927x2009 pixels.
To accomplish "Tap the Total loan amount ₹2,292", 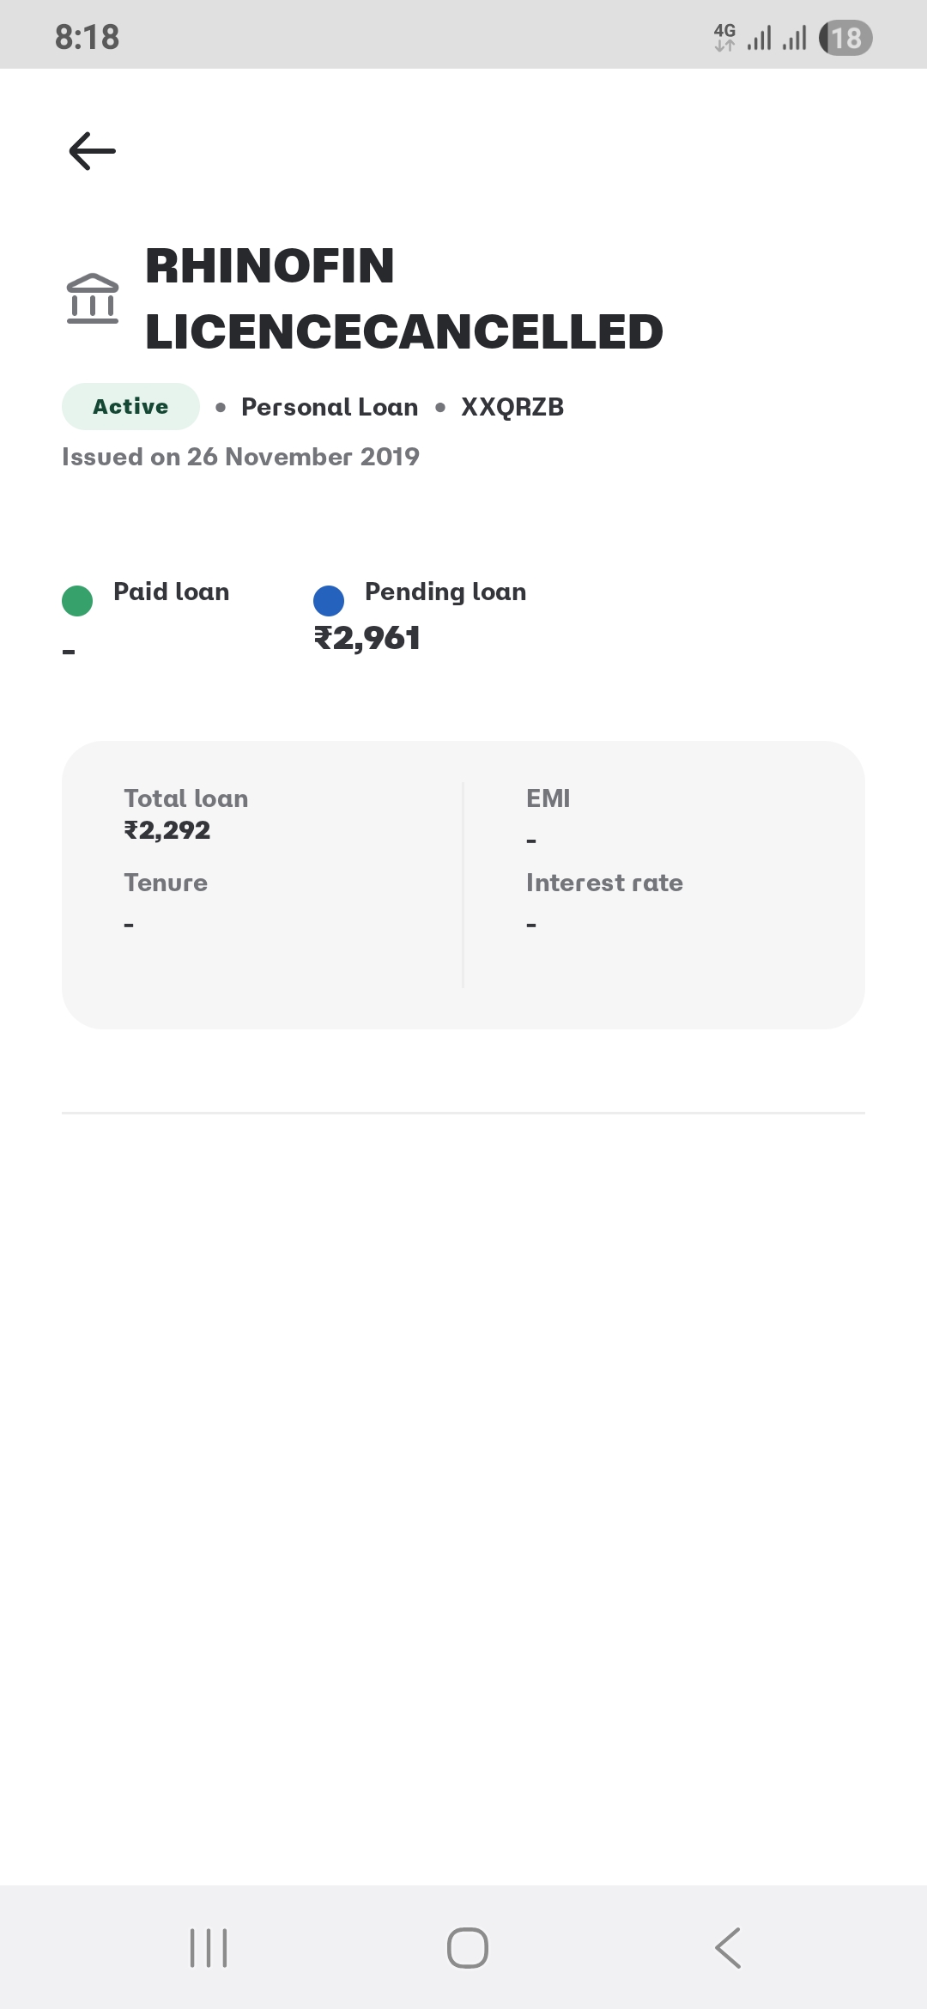I will pos(167,830).
